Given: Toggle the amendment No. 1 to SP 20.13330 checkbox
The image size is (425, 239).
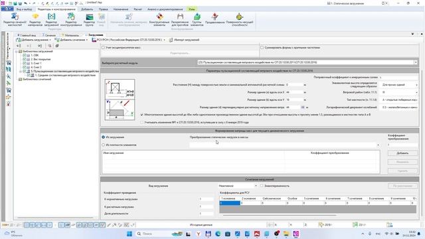Looking at the screenshot, I should click(141, 122).
